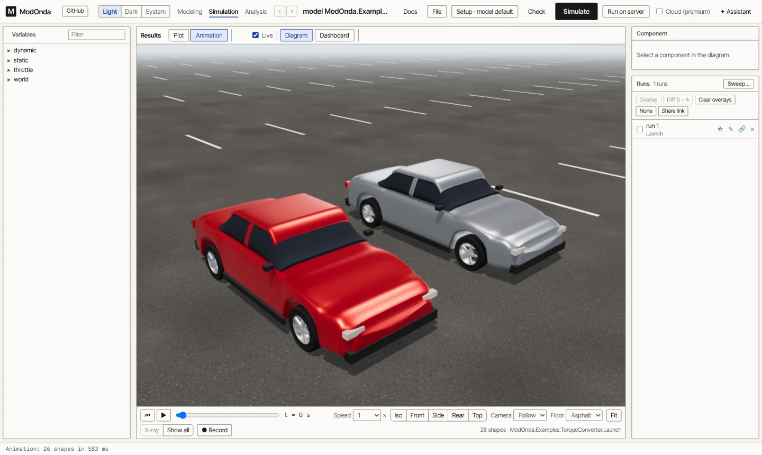Open the File menu
The image size is (762, 455).
pos(437,12)
